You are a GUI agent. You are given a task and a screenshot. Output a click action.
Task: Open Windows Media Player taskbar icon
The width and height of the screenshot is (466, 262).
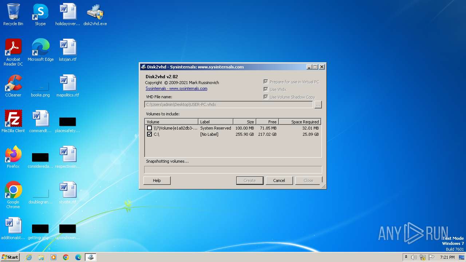tap(54, 257)
